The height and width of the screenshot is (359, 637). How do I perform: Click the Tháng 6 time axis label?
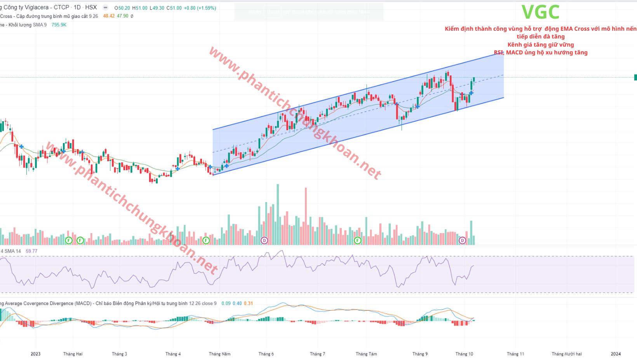tap(266, 354)
